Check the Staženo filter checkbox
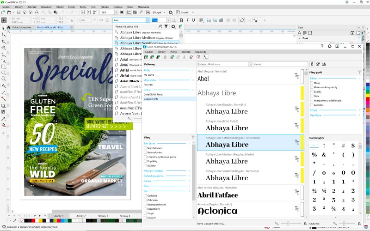Screen dimensions: 370x231 [145, 166]
